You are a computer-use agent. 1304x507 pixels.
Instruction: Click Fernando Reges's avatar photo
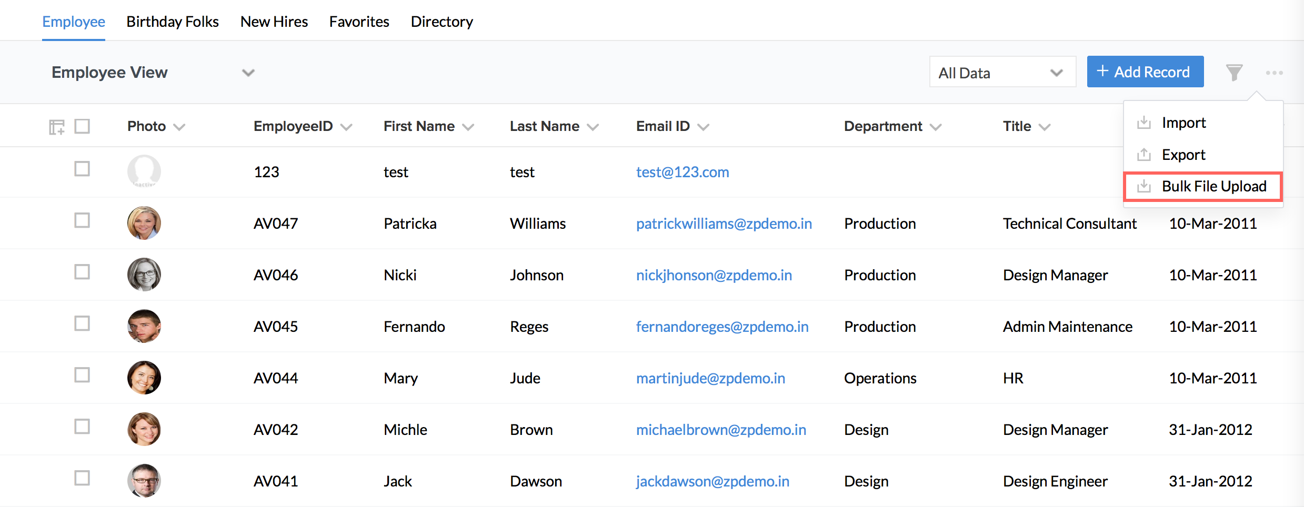[x=144, y=326]
